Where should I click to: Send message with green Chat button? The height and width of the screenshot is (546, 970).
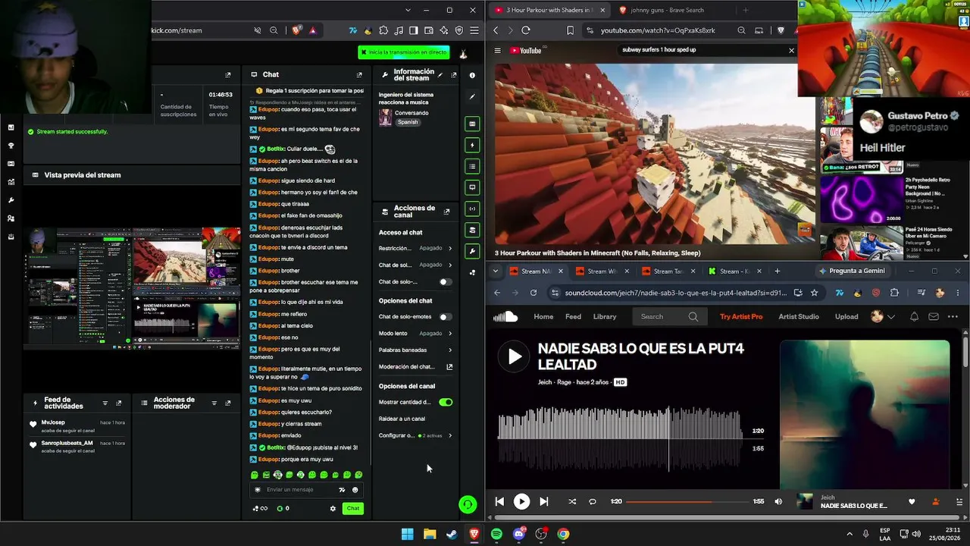[x=352, y=509]
